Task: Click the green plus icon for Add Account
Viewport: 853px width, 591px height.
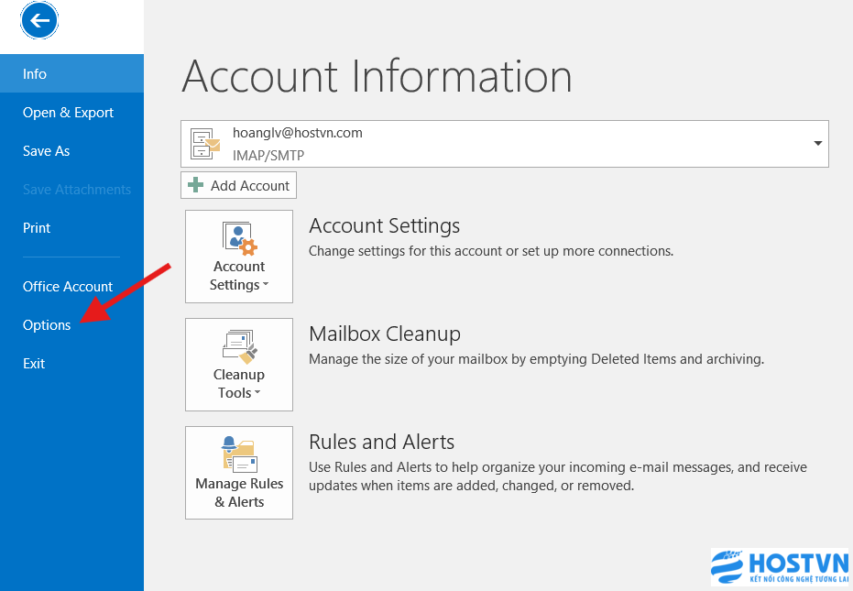Action: click(195, 185)
